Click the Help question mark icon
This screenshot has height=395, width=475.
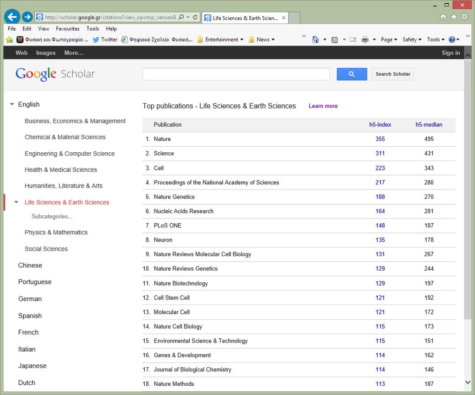pos(452,39)
